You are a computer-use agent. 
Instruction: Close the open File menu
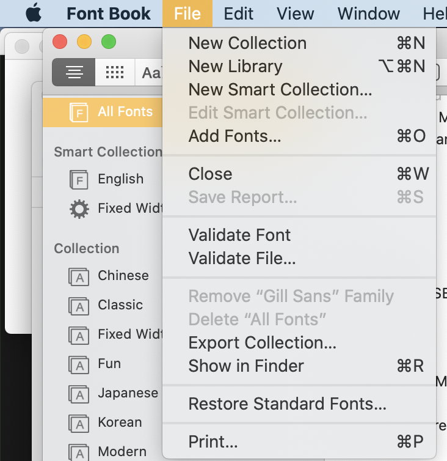click(187, 13)
